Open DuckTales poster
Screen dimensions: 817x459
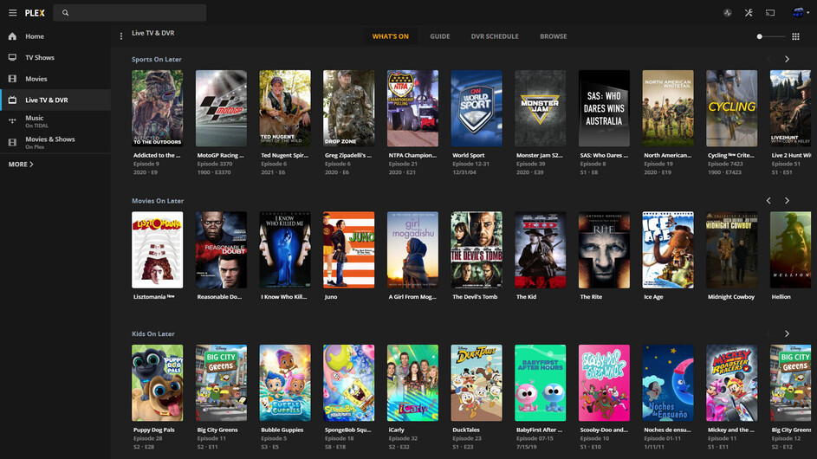[477, 383]
